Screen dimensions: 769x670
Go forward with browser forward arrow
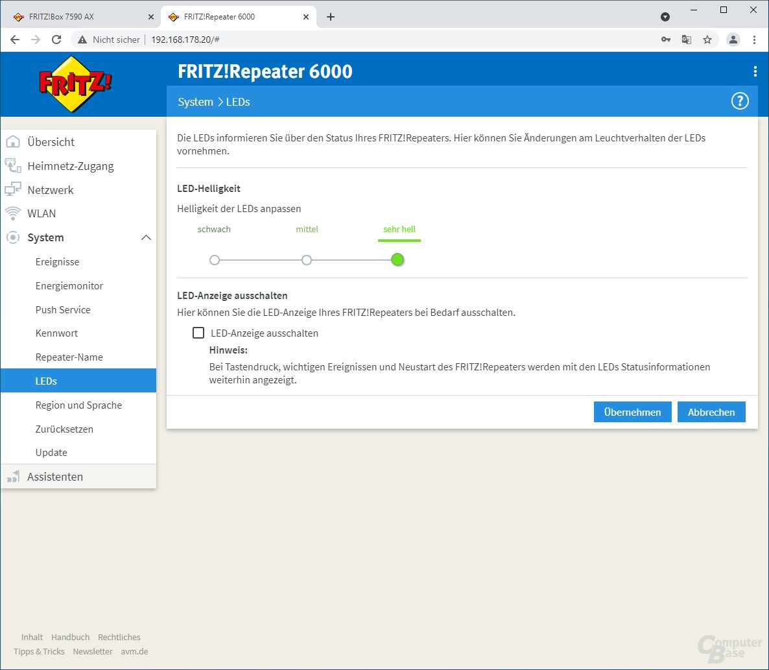(35, 40)
